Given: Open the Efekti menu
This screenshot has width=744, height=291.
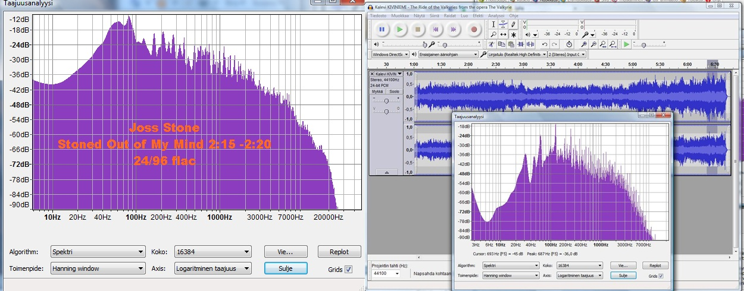Looking at the screenshot, I should point(478,15).
